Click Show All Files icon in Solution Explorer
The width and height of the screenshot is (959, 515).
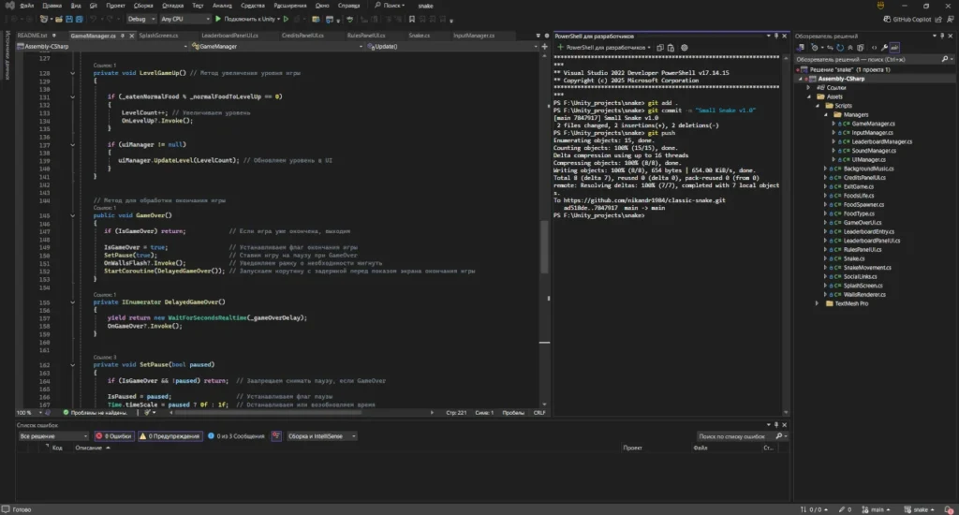coord(861,48)
